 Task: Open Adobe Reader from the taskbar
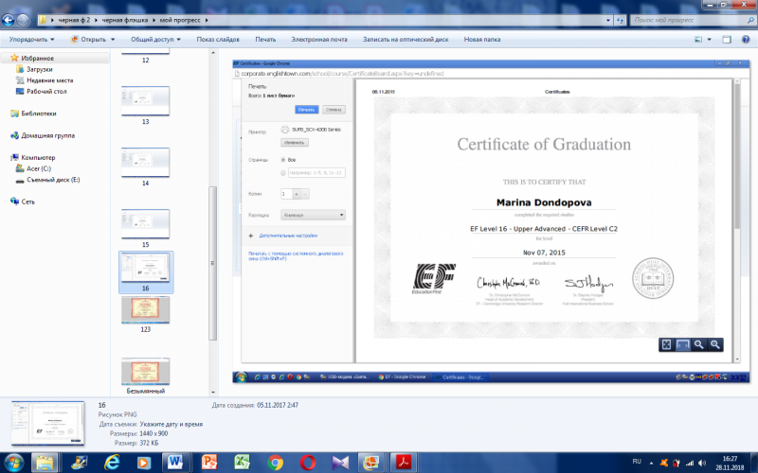pos(404,463)
